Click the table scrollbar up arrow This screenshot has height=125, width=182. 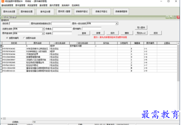(178, 43)
